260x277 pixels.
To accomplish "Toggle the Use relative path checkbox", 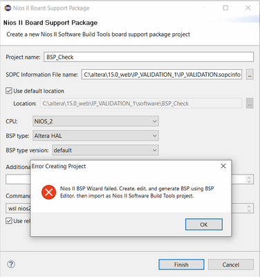I will tap(9, 221).
